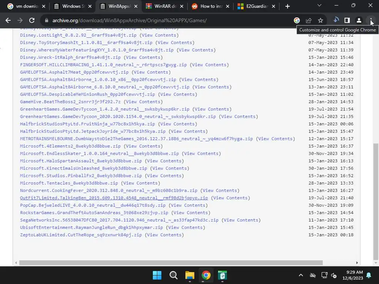Click the Chrome taskbar icon
The height and width of the screenshot is (284, 379).
pos(206,275)
